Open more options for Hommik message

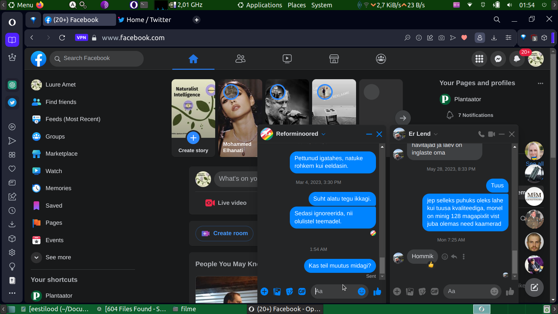(463, 257)
